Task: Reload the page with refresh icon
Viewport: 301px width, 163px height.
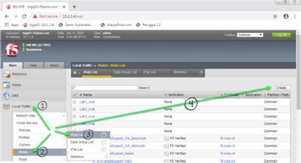Action: [x=24, y=16]
